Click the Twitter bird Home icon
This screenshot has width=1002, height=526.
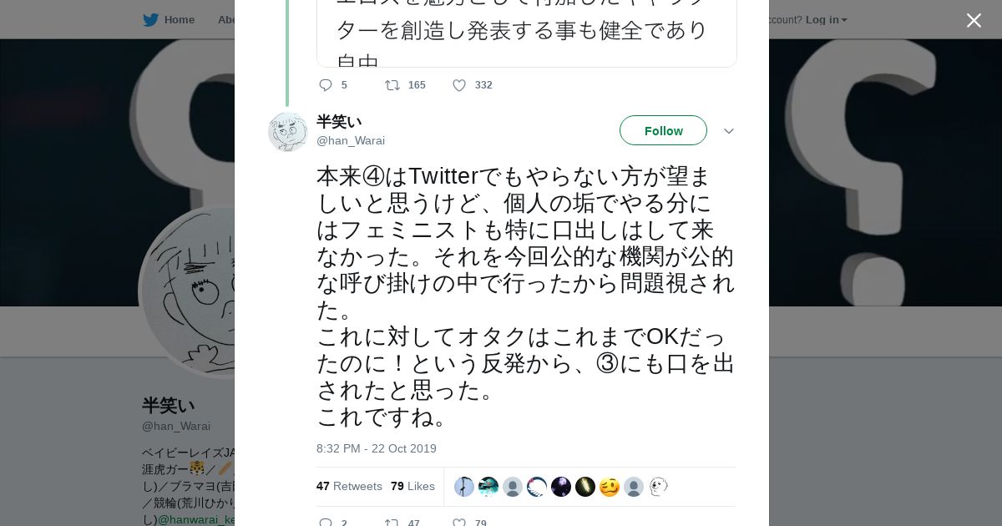pos(150,19)
